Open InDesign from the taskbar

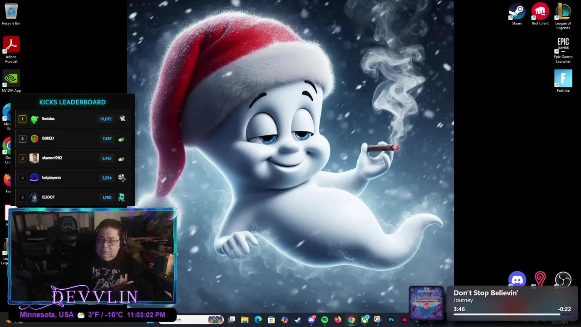(x=404, y=320)
